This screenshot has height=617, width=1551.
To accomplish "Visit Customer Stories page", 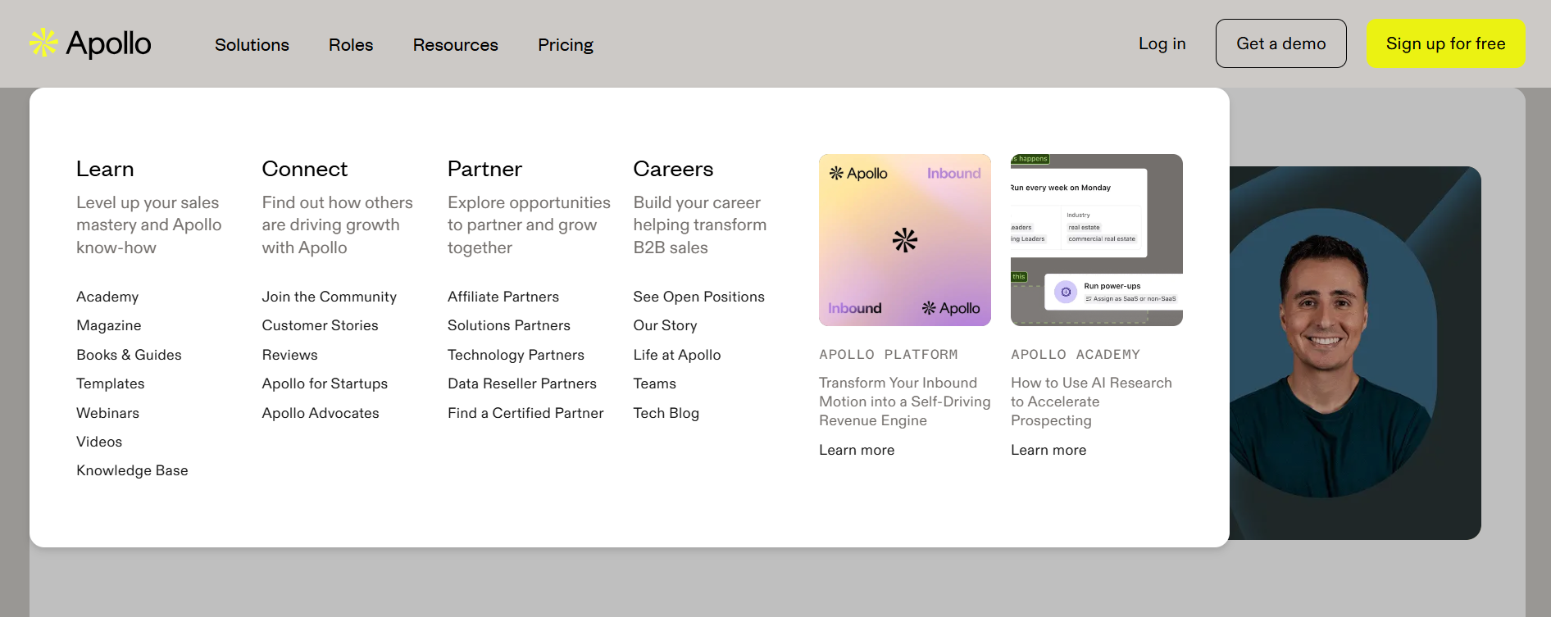I will click(320, 325).
